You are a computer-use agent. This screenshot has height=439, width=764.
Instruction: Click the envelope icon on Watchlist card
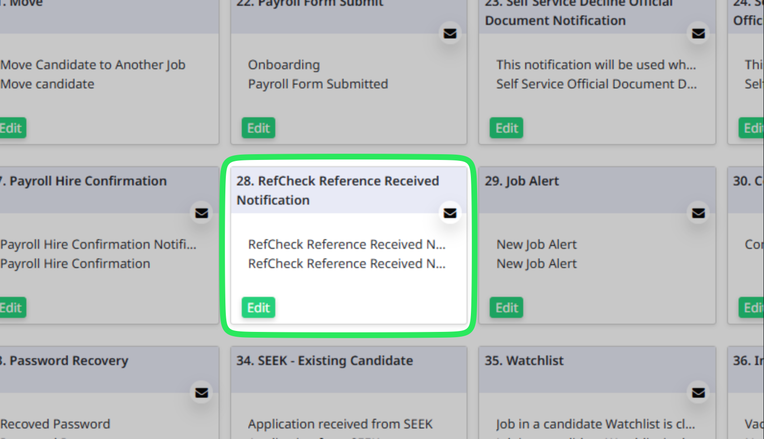pyautogui.click(x=699, y=393)
